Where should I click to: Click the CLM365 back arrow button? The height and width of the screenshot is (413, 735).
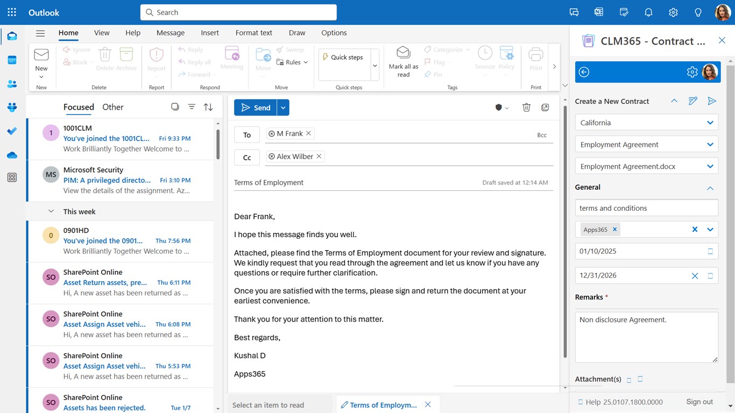coord(584,72)
